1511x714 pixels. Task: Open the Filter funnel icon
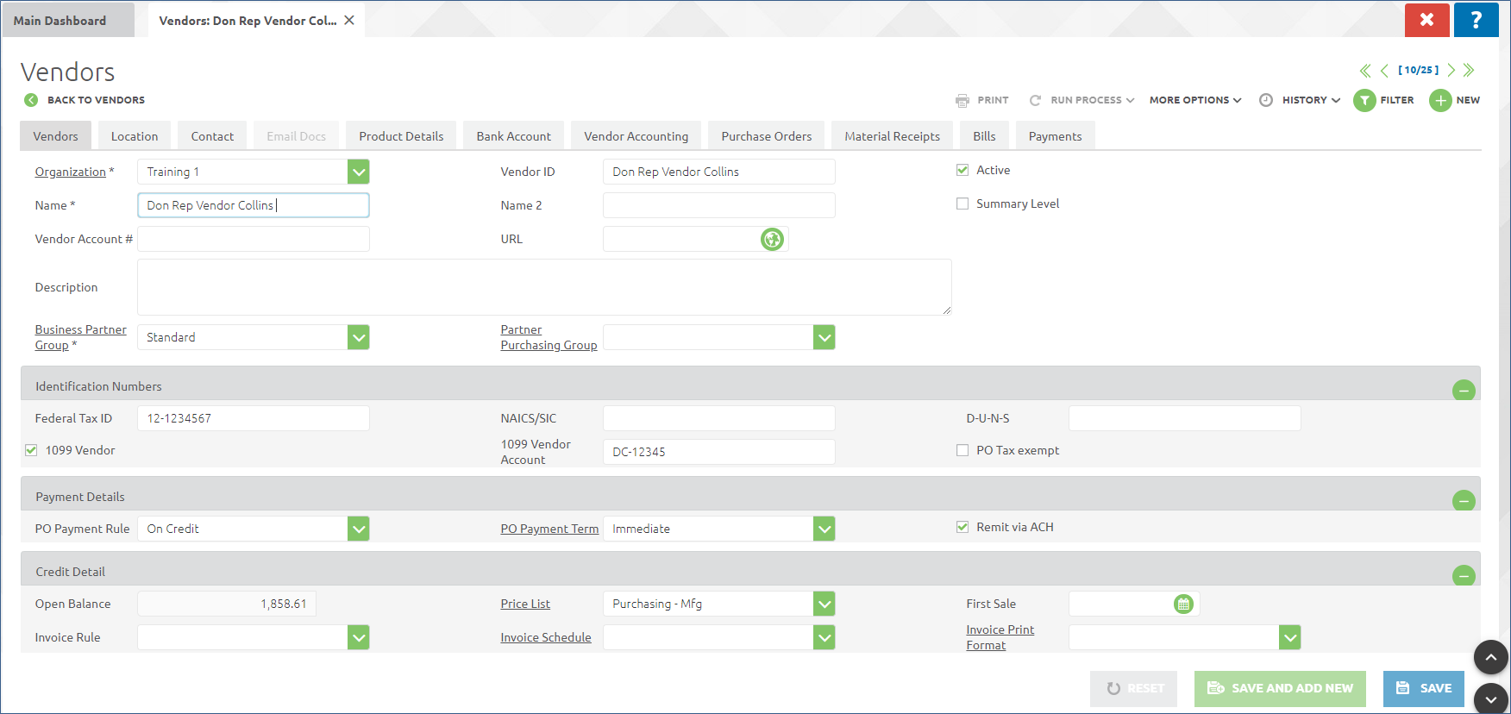point(1364,101)
